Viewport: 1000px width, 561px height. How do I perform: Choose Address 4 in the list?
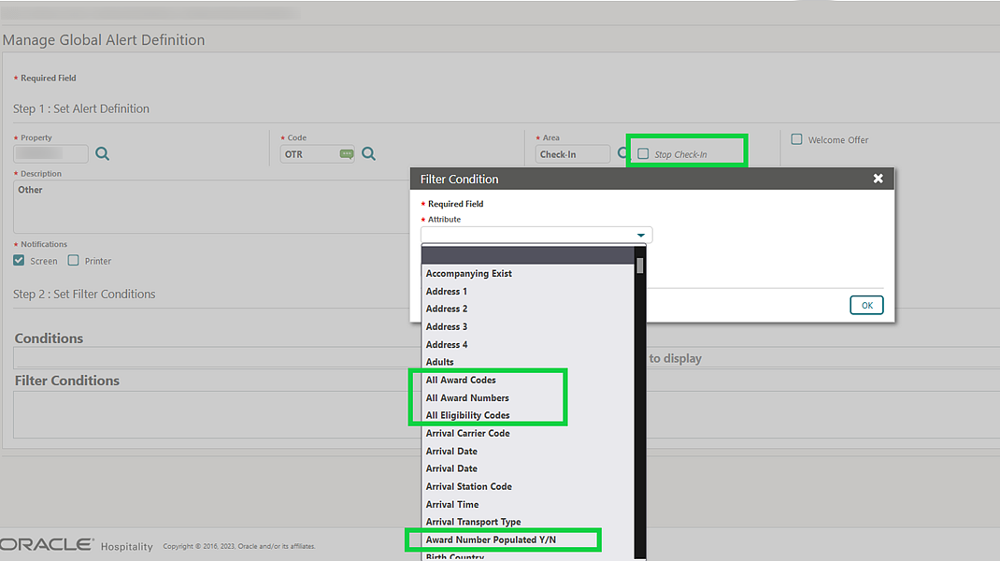[x=528, y=344]
